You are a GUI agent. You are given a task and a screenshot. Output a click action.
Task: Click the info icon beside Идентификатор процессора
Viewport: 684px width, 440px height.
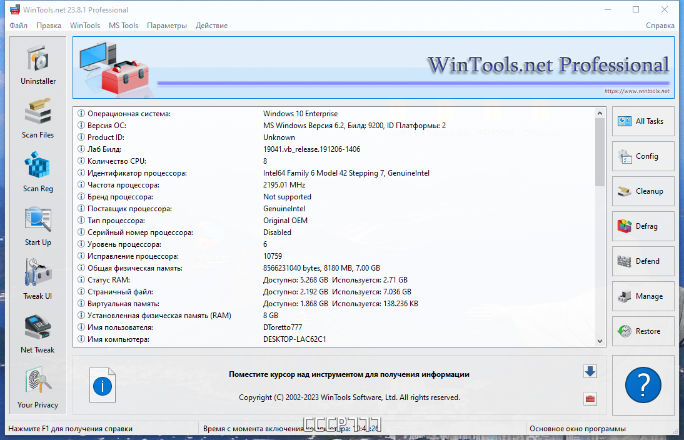[x=81, y=172]
